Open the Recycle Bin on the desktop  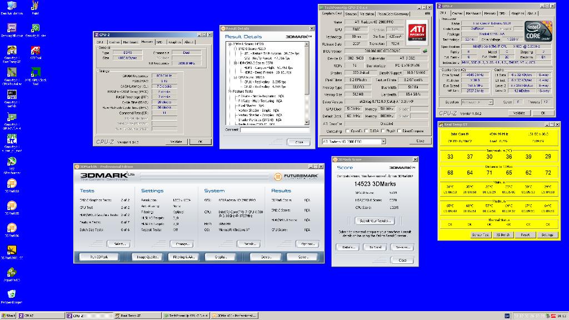pos(12,296)
